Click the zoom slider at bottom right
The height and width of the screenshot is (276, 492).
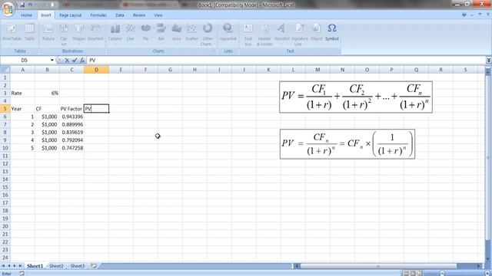coord(464,273)
